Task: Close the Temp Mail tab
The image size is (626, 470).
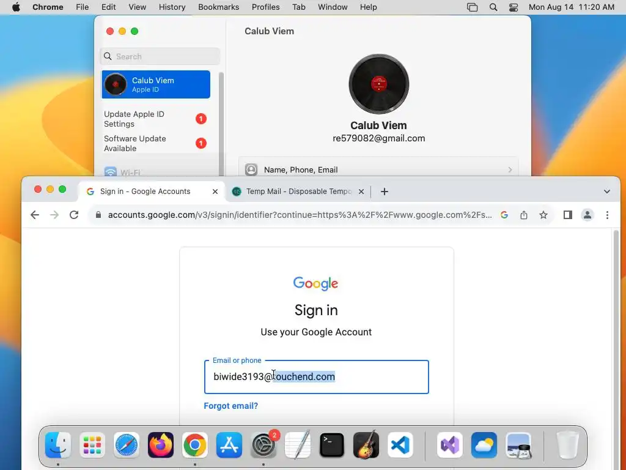Action: pyautogui.click(x=361, y=192)
